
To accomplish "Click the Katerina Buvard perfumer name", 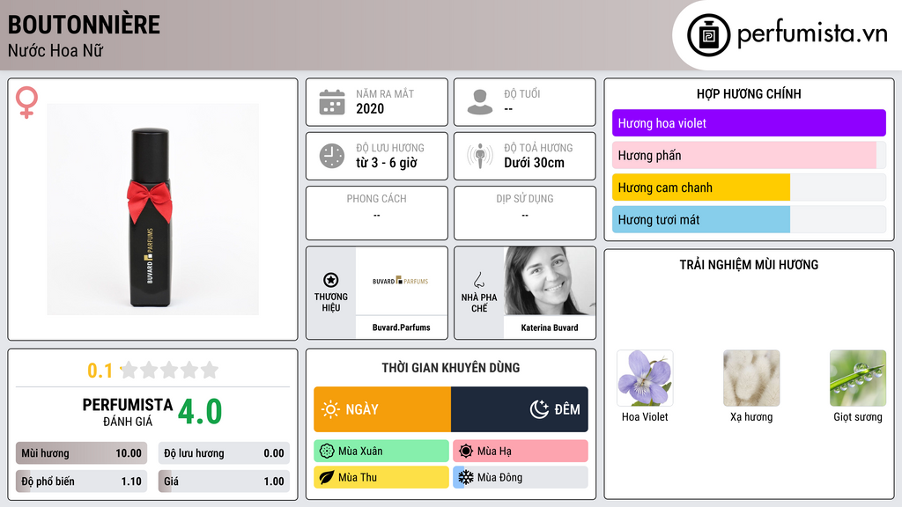I will pos(550,327).
